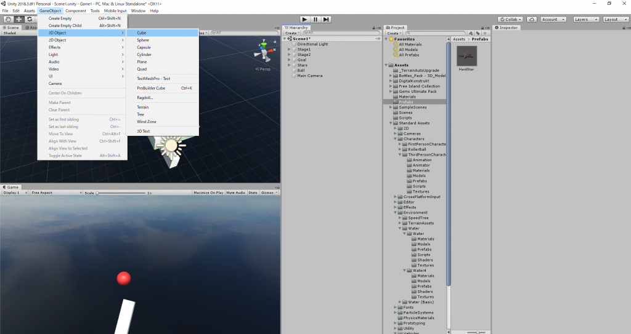The image size is (631, 334).
Task: Select All Materials favorite search
Action: pyautogui.click(x=410, y=44)
